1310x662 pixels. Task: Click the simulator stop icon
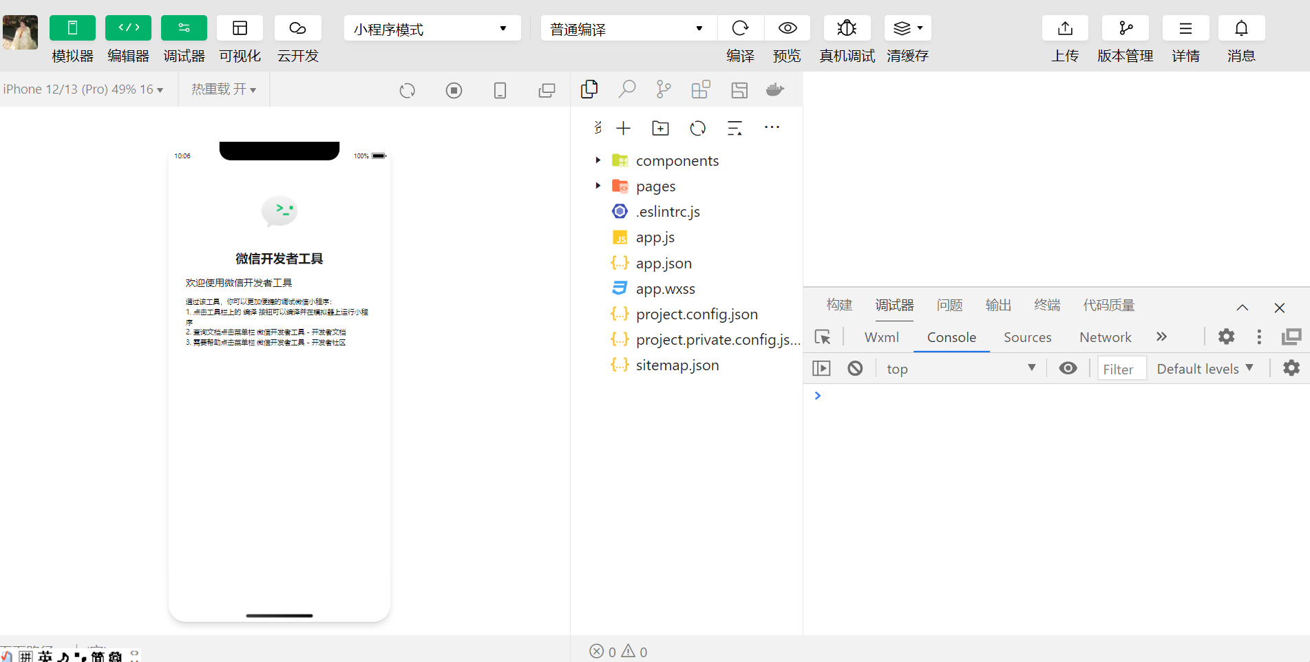coord(454,90)
